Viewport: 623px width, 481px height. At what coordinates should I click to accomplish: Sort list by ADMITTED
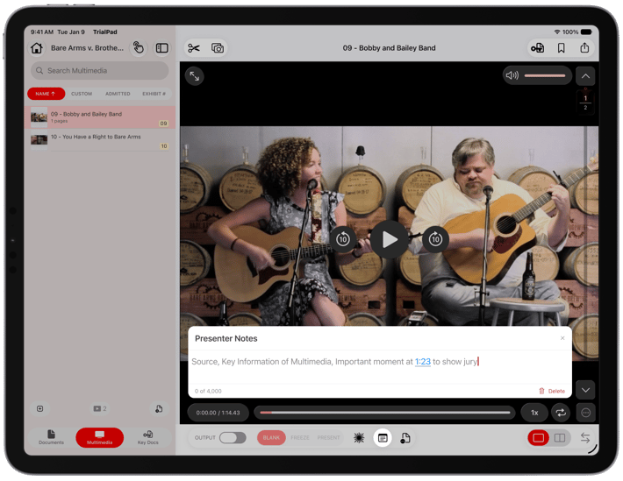pos(118,94)
